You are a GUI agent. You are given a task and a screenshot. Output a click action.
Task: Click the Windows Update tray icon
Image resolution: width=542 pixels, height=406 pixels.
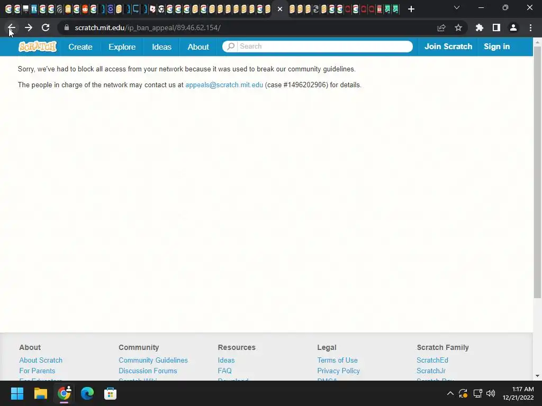point(463,393)
